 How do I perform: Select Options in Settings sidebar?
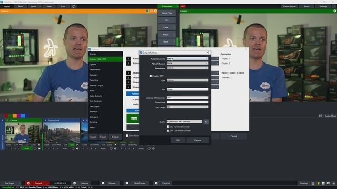pos(105,64)
